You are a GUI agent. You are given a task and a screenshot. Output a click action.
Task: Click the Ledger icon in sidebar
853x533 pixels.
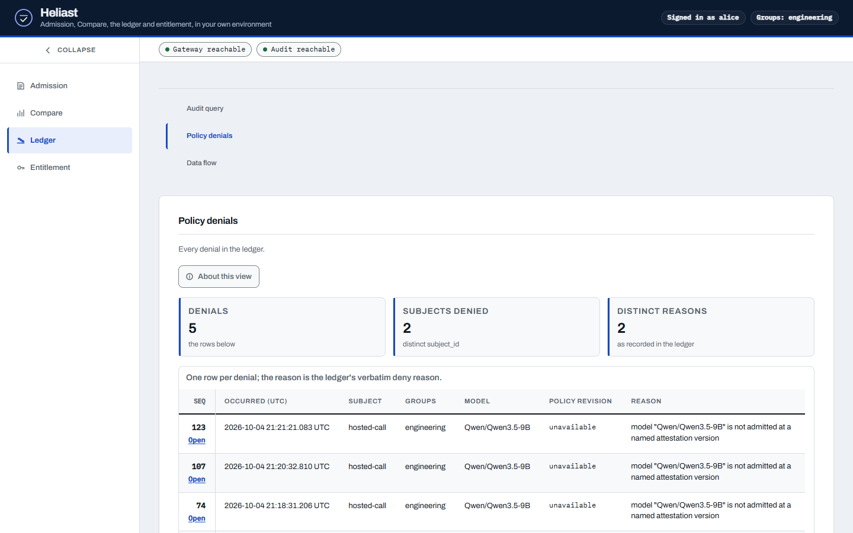point(21,140)
